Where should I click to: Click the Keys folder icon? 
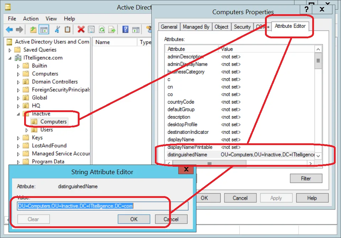(x=26, y=138)
